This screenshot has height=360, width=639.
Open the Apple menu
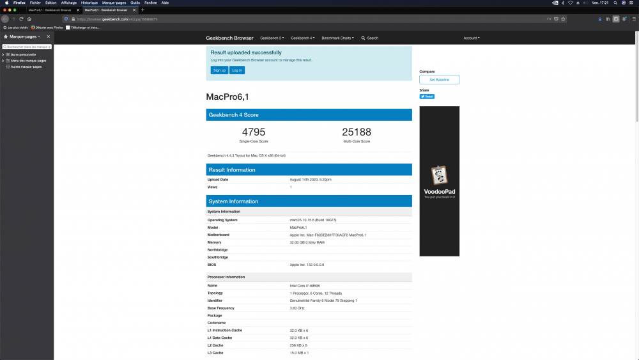6,3
